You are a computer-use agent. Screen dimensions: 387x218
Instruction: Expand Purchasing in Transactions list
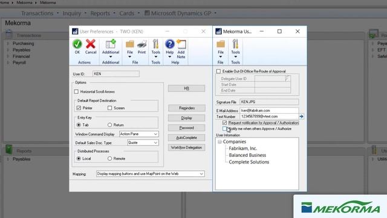pyautogui.click(x=8, y=44)
